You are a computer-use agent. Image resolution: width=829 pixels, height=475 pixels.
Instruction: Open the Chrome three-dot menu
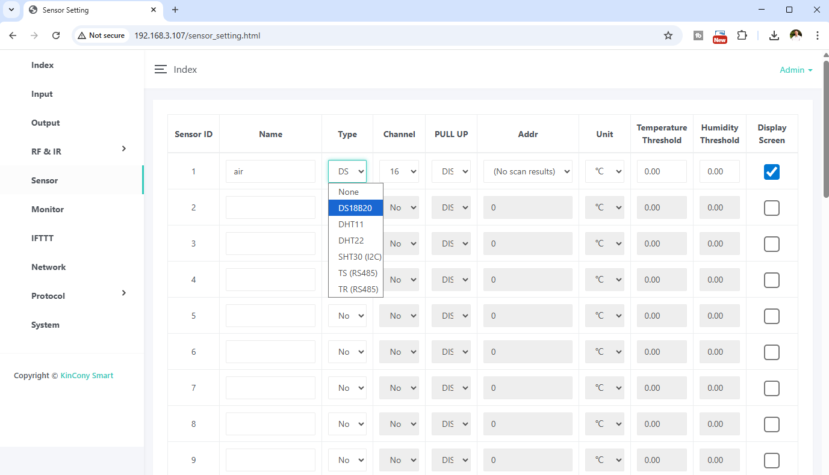tap(817, 35)
